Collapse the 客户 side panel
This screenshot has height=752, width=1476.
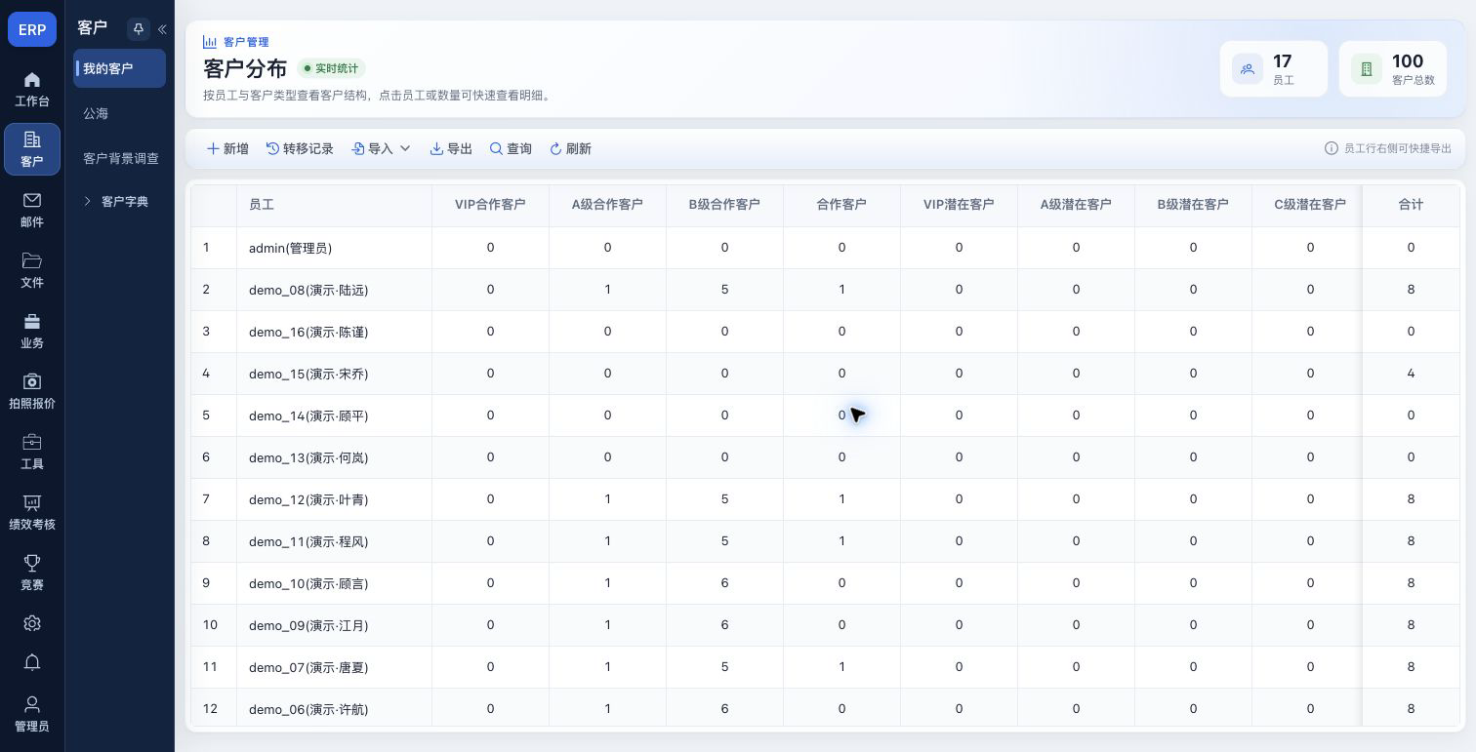(x=162, y=29)
